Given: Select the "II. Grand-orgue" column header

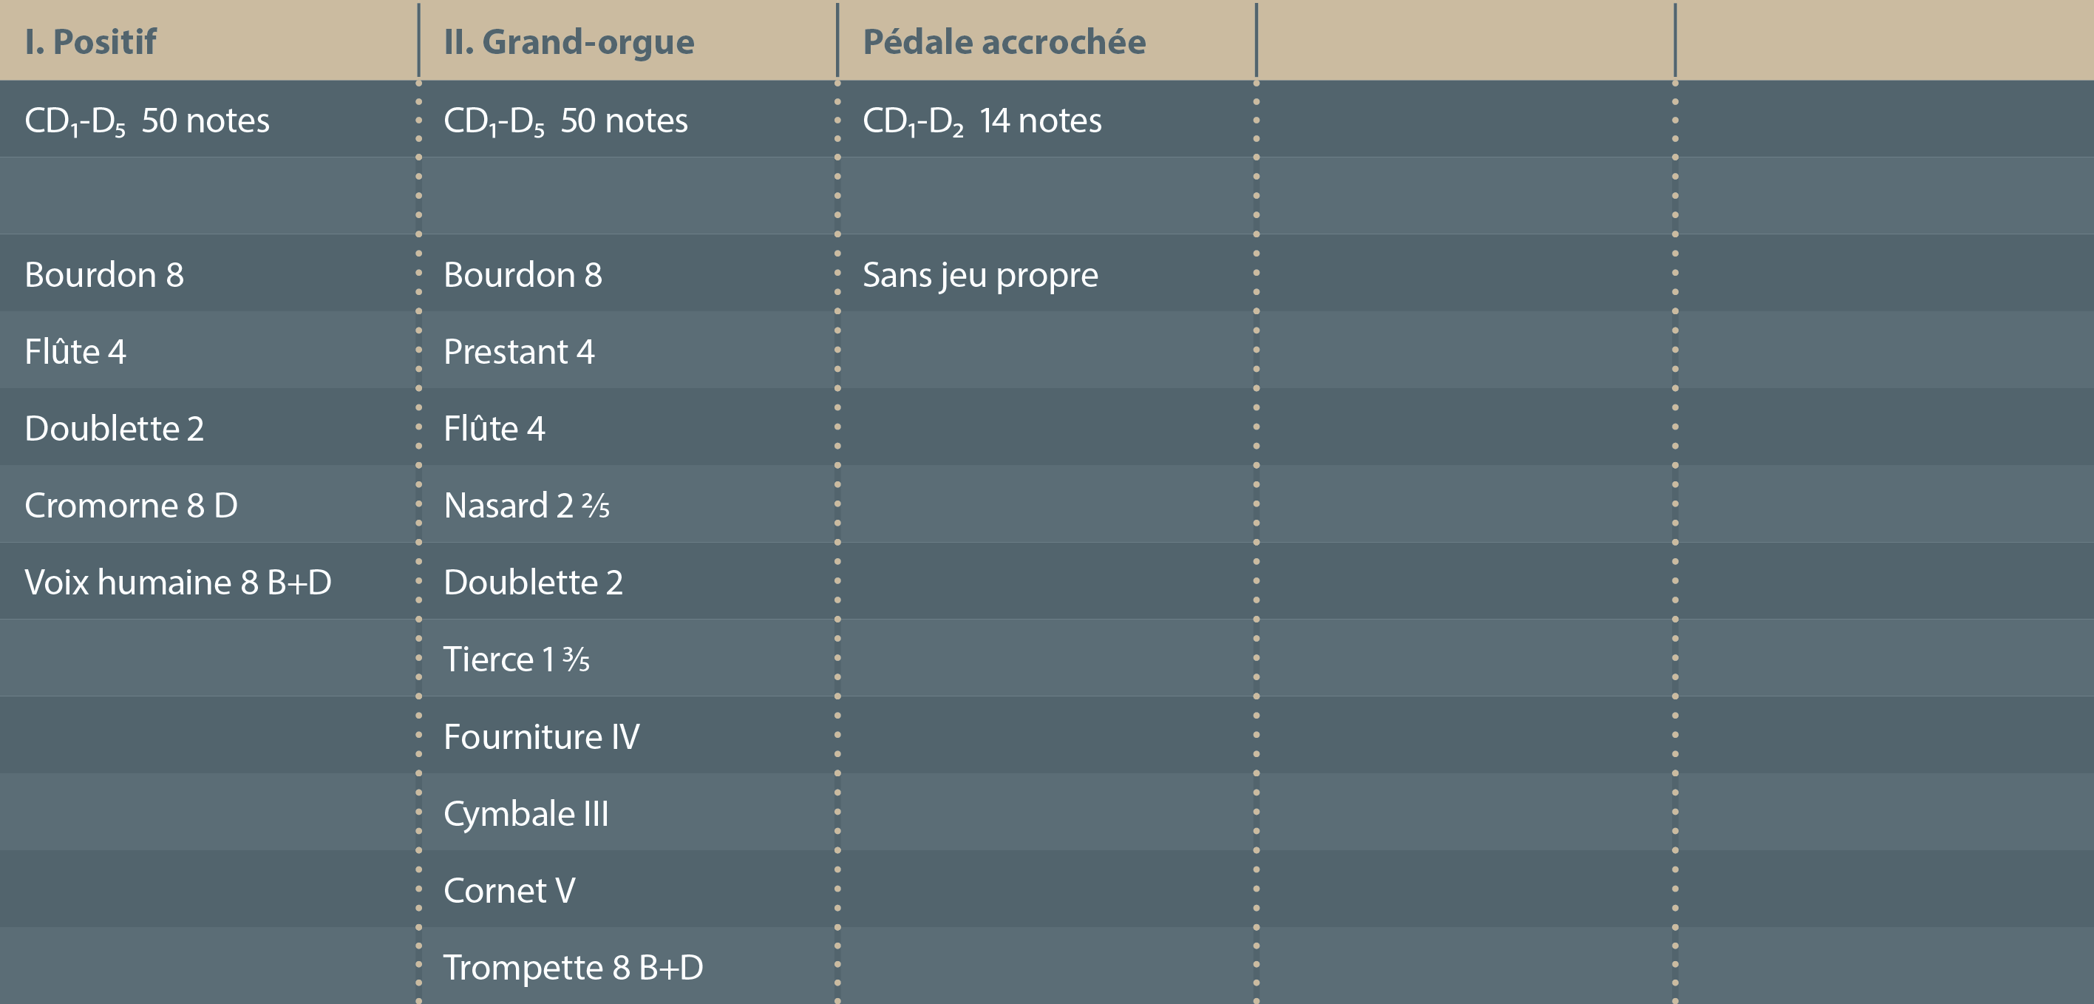Looking at the screenshot, I should 568,42.
